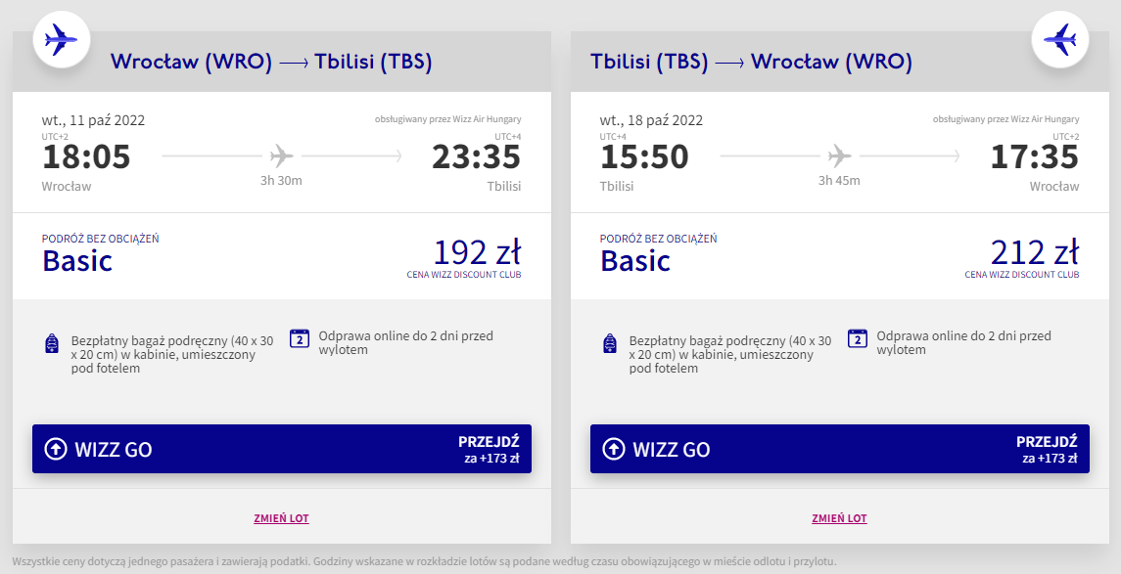The image size is (1121, 574).
Task: Click the upgrade arrow icon on return WIZZ GO
Action: click(614, 449)
